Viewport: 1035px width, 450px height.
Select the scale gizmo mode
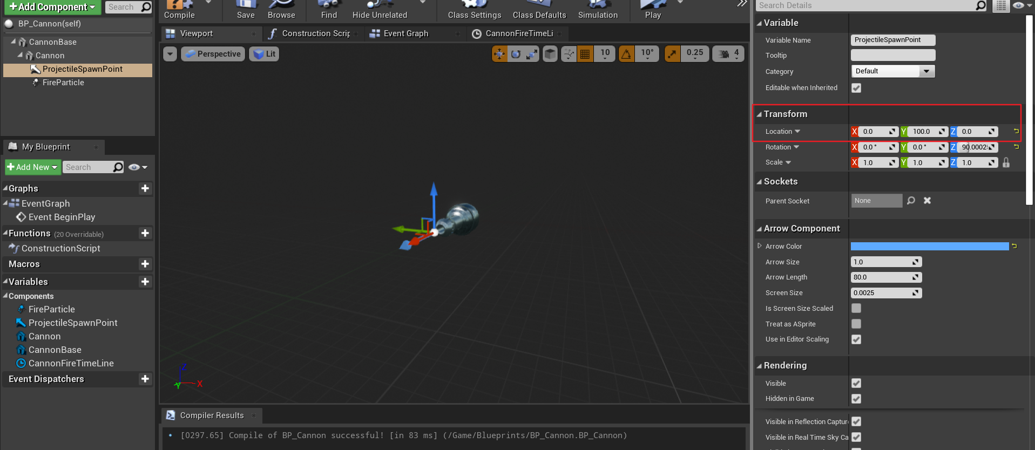point(532,54)
